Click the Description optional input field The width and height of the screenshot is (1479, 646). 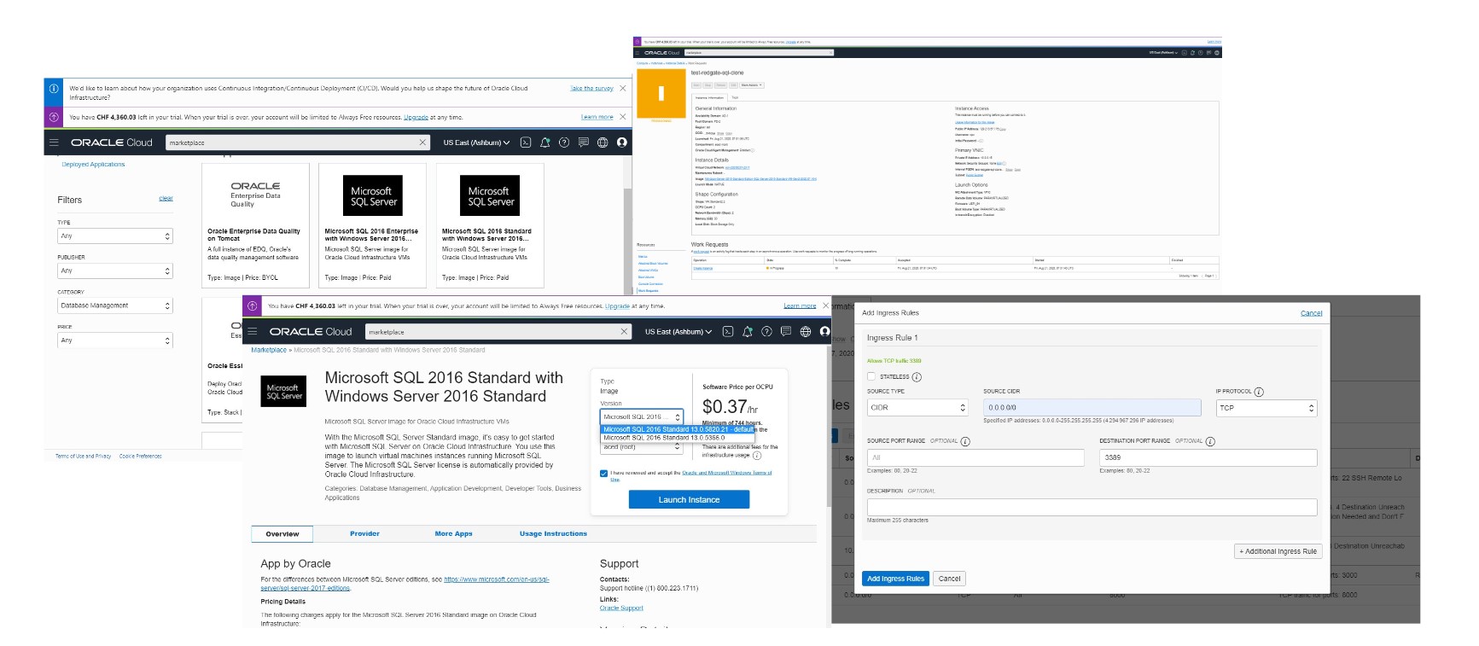[x=1092, y=507]
